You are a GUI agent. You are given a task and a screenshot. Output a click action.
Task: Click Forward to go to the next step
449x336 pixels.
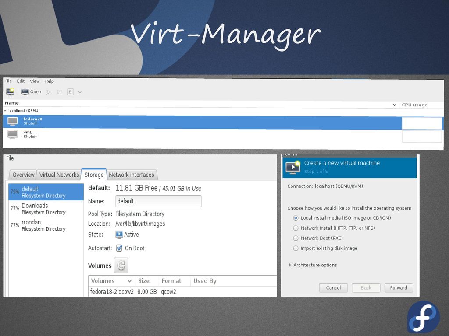(x=399, y=288)
